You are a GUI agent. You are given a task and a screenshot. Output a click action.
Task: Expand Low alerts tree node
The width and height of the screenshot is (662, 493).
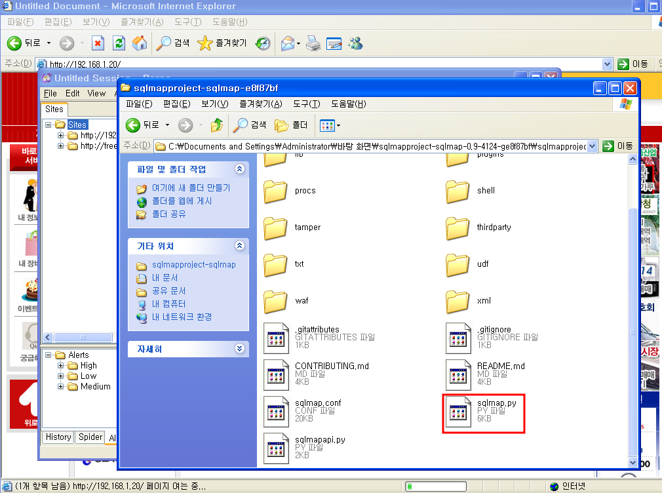60,376
